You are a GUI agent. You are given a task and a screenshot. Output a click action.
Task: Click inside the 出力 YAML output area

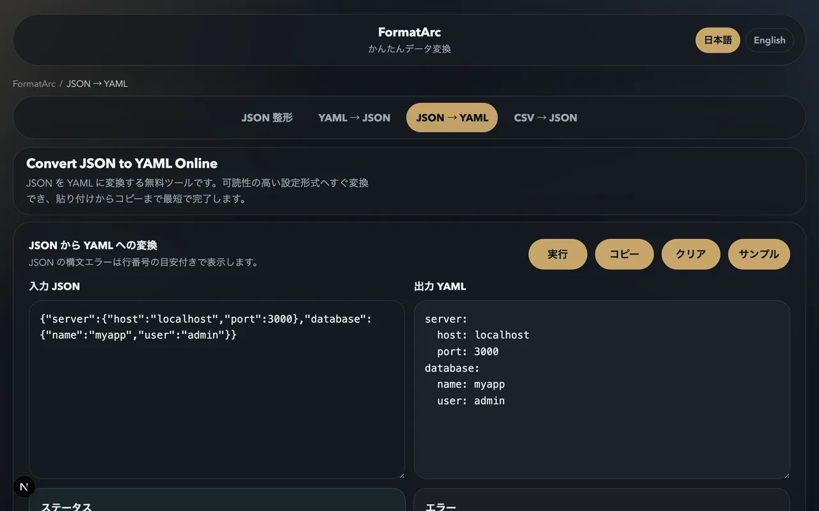click(601, 390)
